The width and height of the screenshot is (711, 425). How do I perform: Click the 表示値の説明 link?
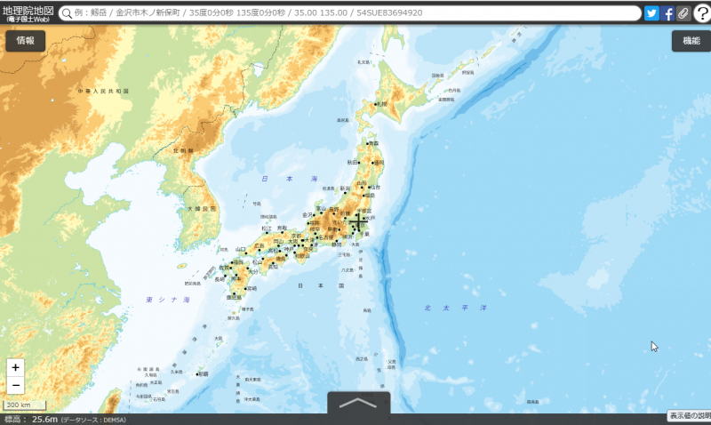point(688,415)
